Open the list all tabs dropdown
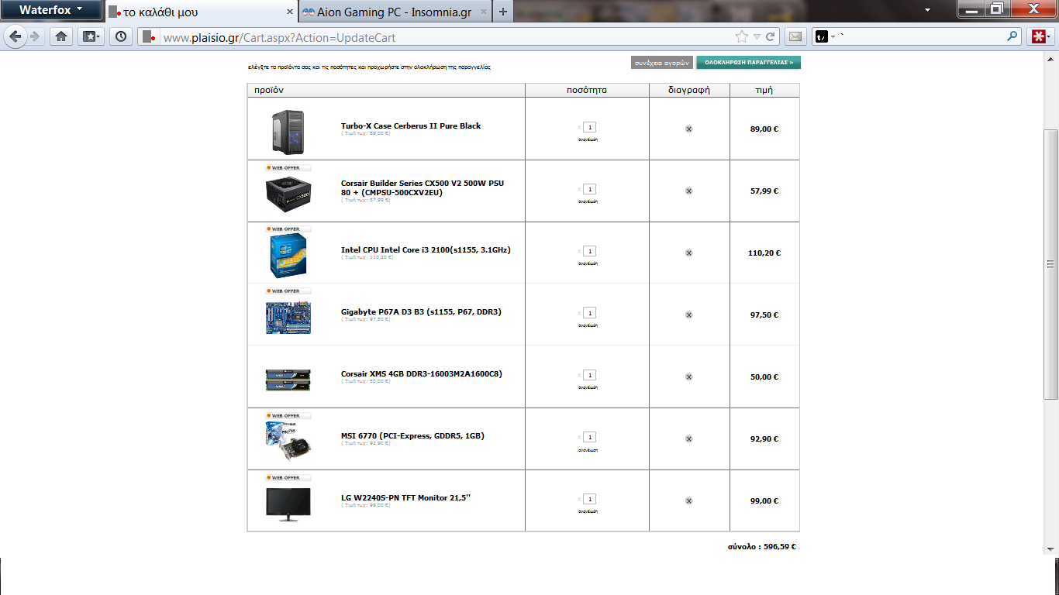 pyautogui.click(x=927, y=10)
